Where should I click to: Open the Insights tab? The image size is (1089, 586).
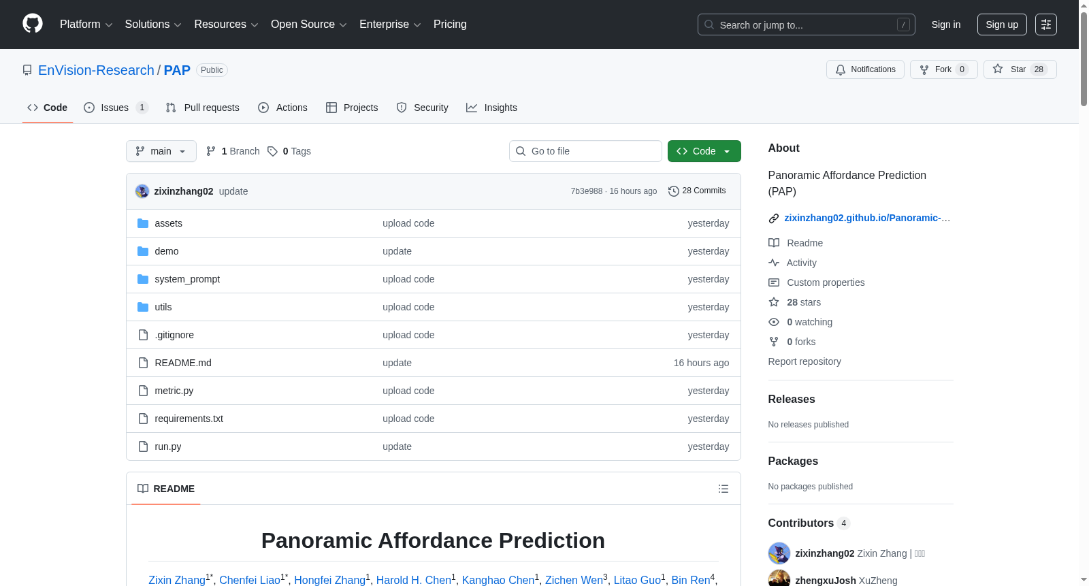click(491, 108)
